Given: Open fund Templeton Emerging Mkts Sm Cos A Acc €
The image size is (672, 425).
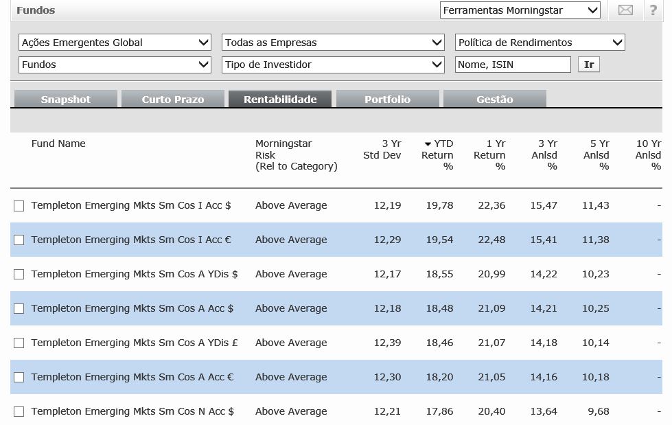Looking at the screenshot, I should [132, 377].
